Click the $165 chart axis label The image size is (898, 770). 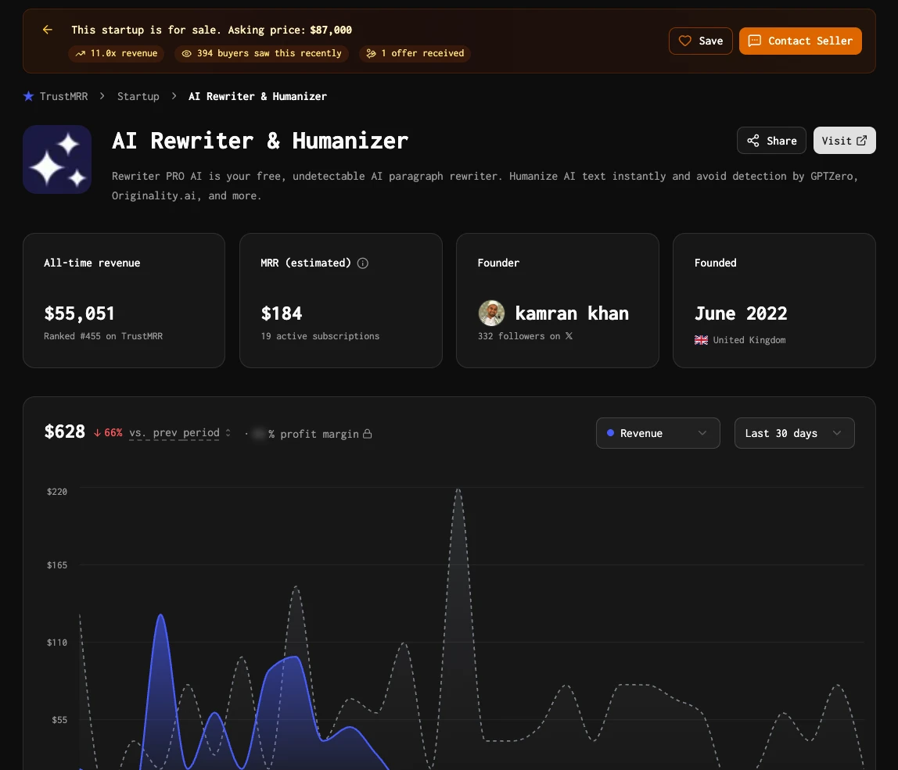coord(56,565)
